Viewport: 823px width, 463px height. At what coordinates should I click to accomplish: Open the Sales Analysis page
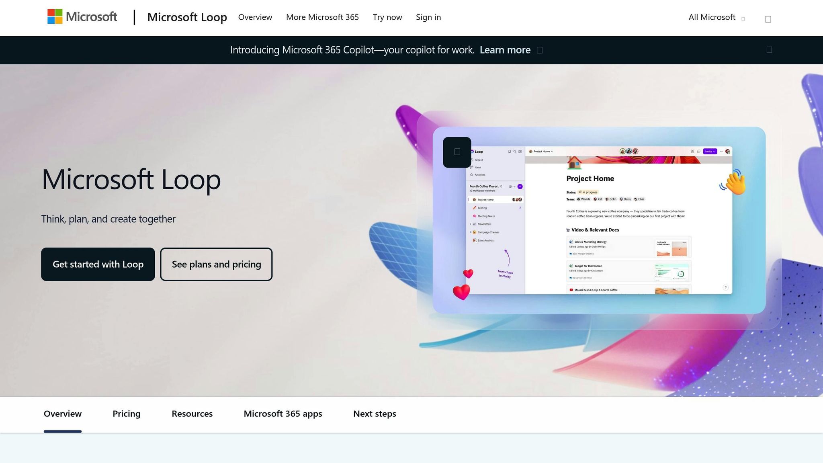485,240
